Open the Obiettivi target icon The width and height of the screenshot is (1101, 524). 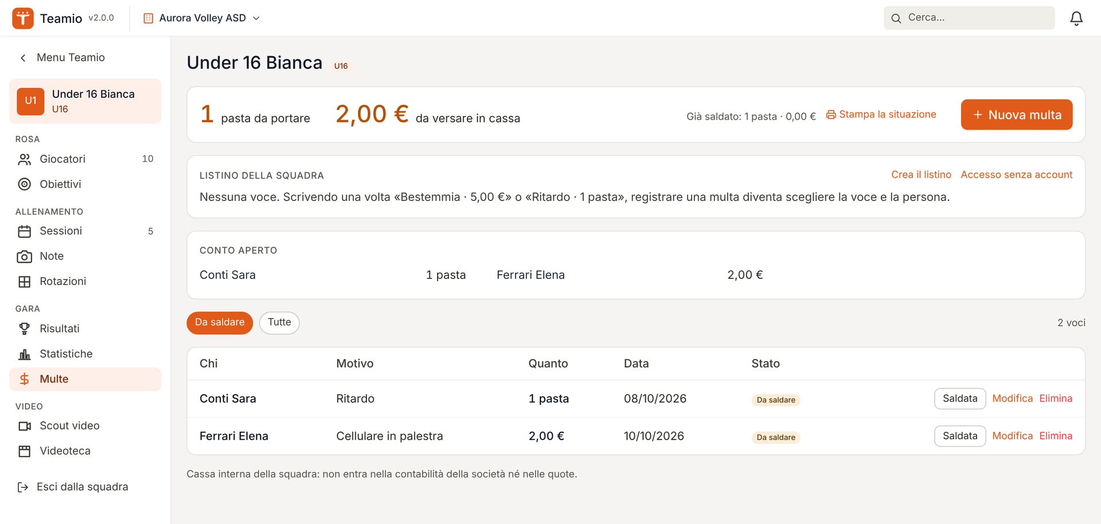[x=24, y=184]
